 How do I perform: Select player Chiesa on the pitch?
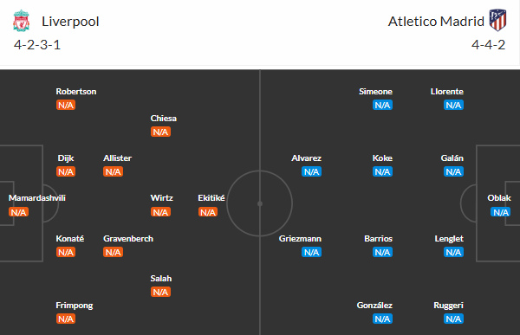pyautogui.click(x=164, y=119)
